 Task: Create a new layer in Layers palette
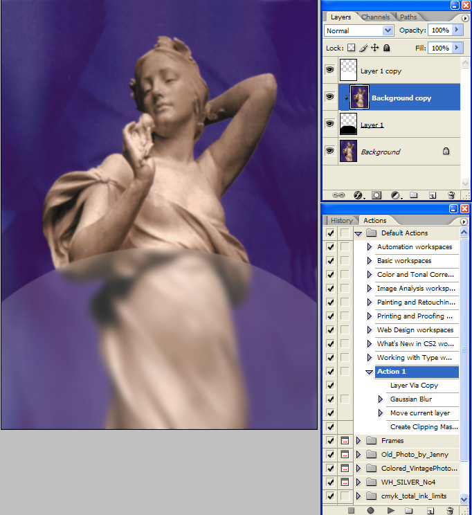(433, 195)
